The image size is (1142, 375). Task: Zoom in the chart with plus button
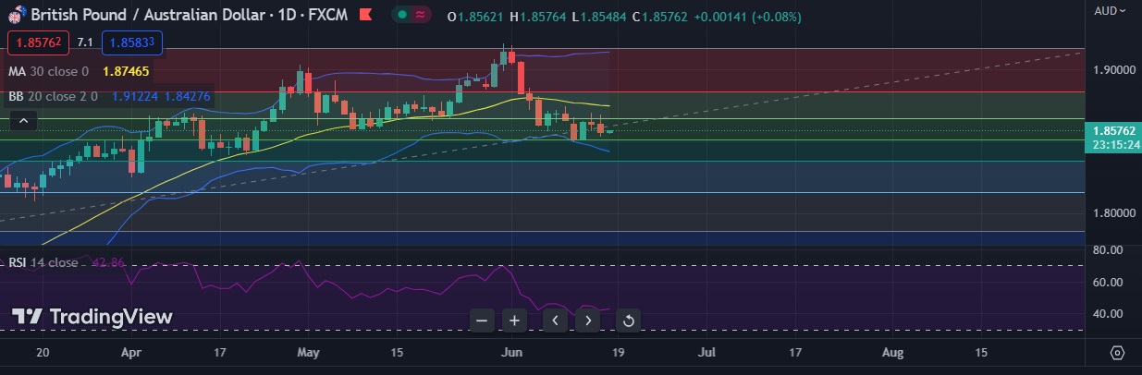(x=515, y=321)
